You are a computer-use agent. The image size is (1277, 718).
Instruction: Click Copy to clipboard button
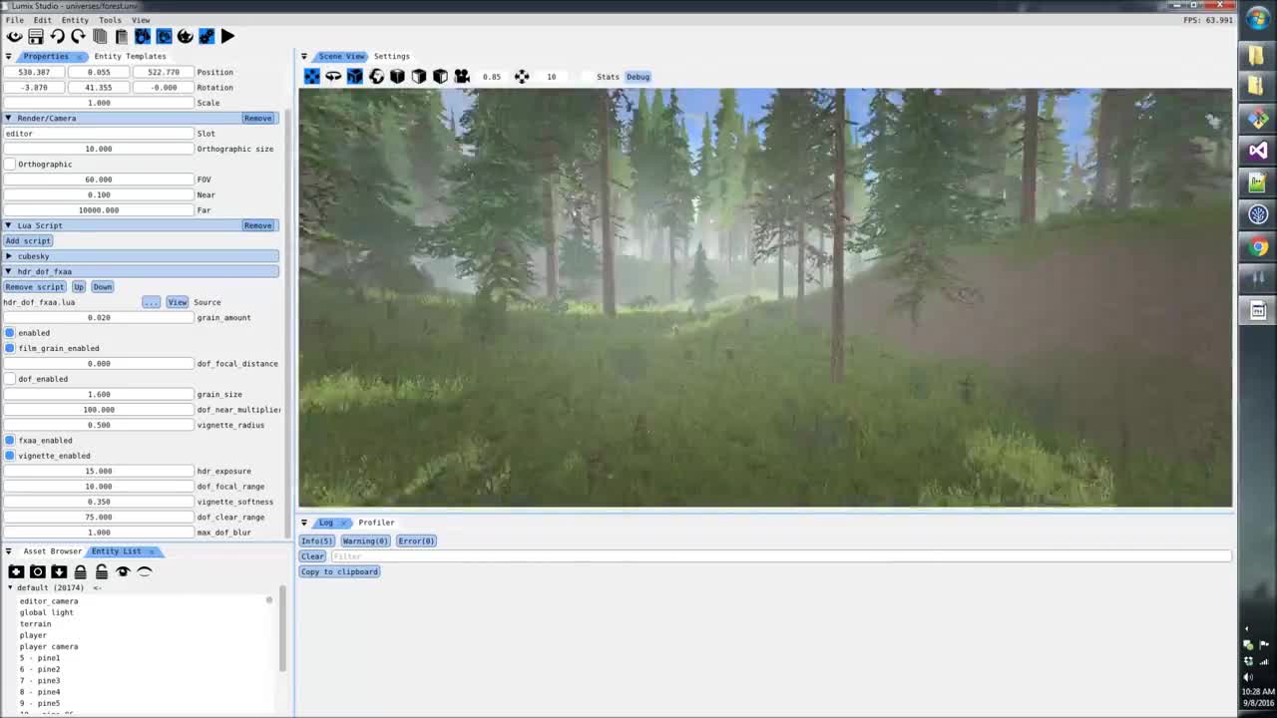(339, 572)
